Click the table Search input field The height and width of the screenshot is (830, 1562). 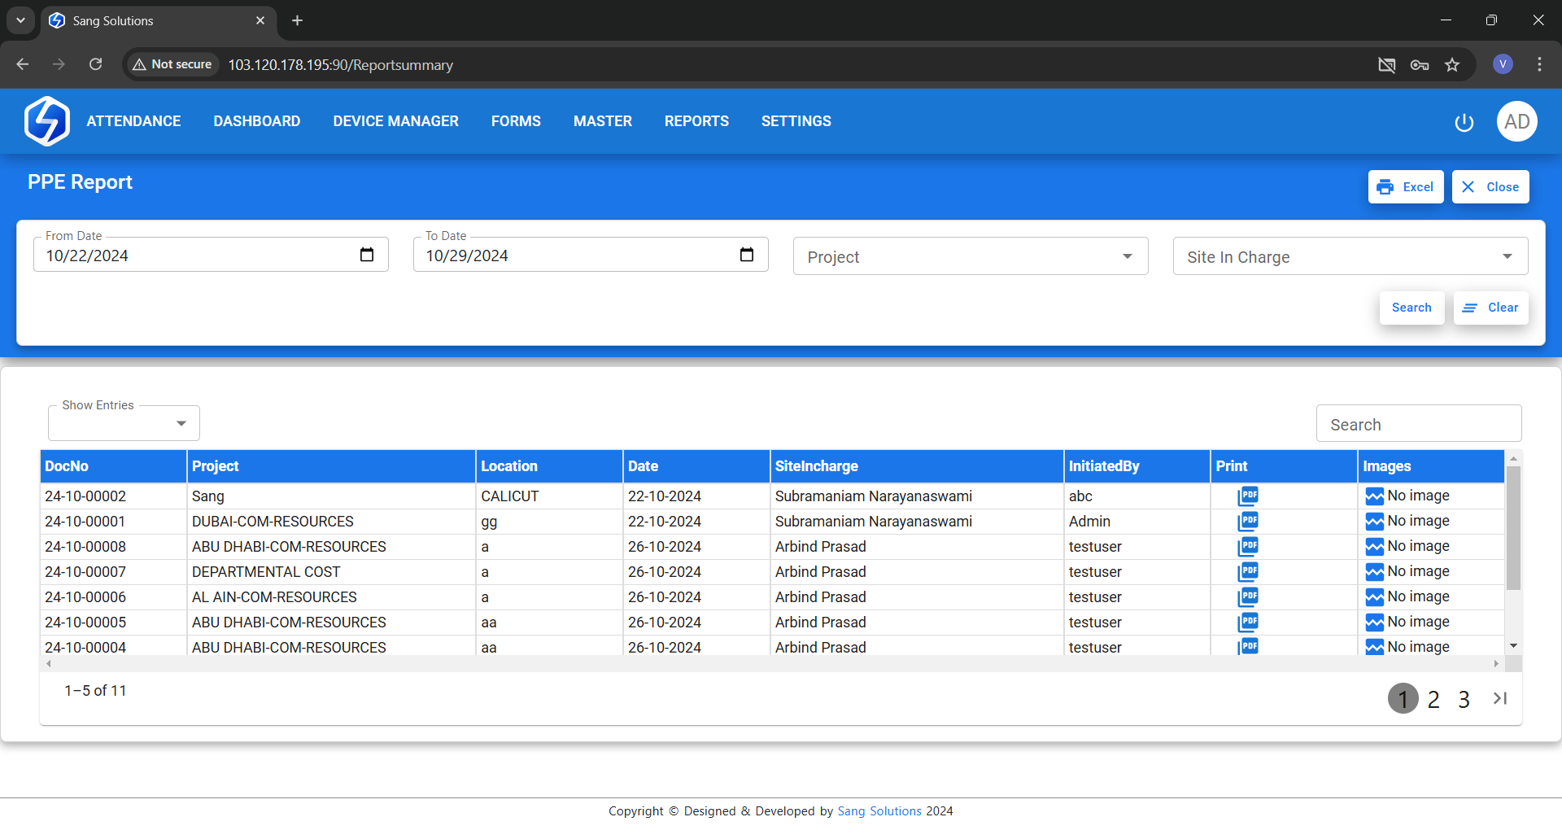click(1418, 424)
